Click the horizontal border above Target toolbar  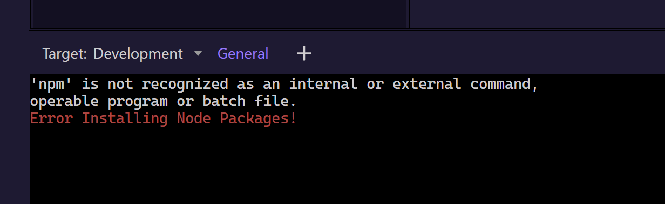(347, 30)
